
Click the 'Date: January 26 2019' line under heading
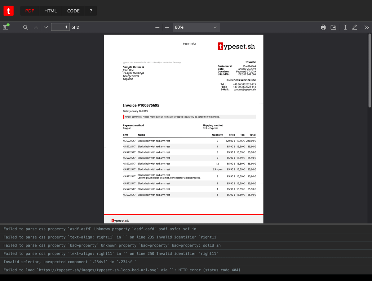click(x=135, y=111)
